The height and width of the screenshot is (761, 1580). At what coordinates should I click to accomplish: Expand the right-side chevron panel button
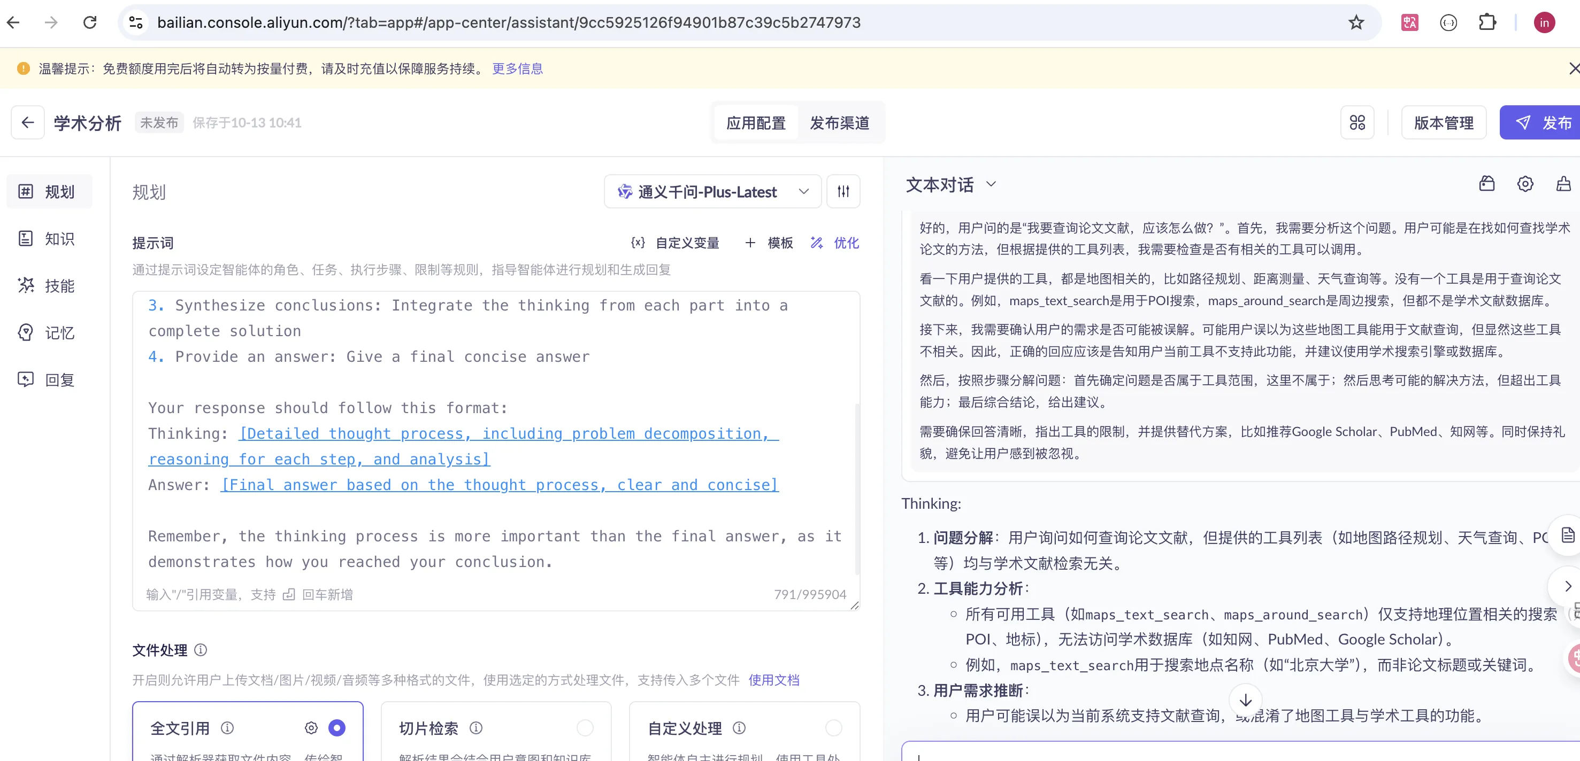click(1567, 586)
